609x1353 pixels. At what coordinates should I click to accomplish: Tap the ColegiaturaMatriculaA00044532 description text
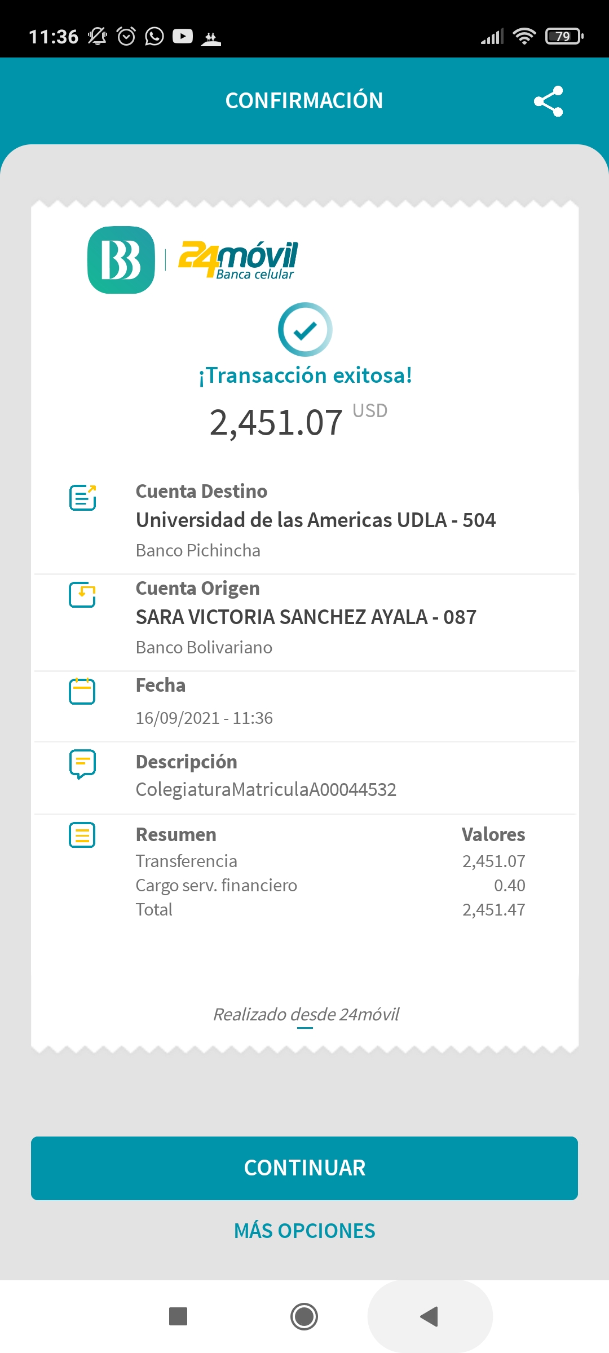266,789
